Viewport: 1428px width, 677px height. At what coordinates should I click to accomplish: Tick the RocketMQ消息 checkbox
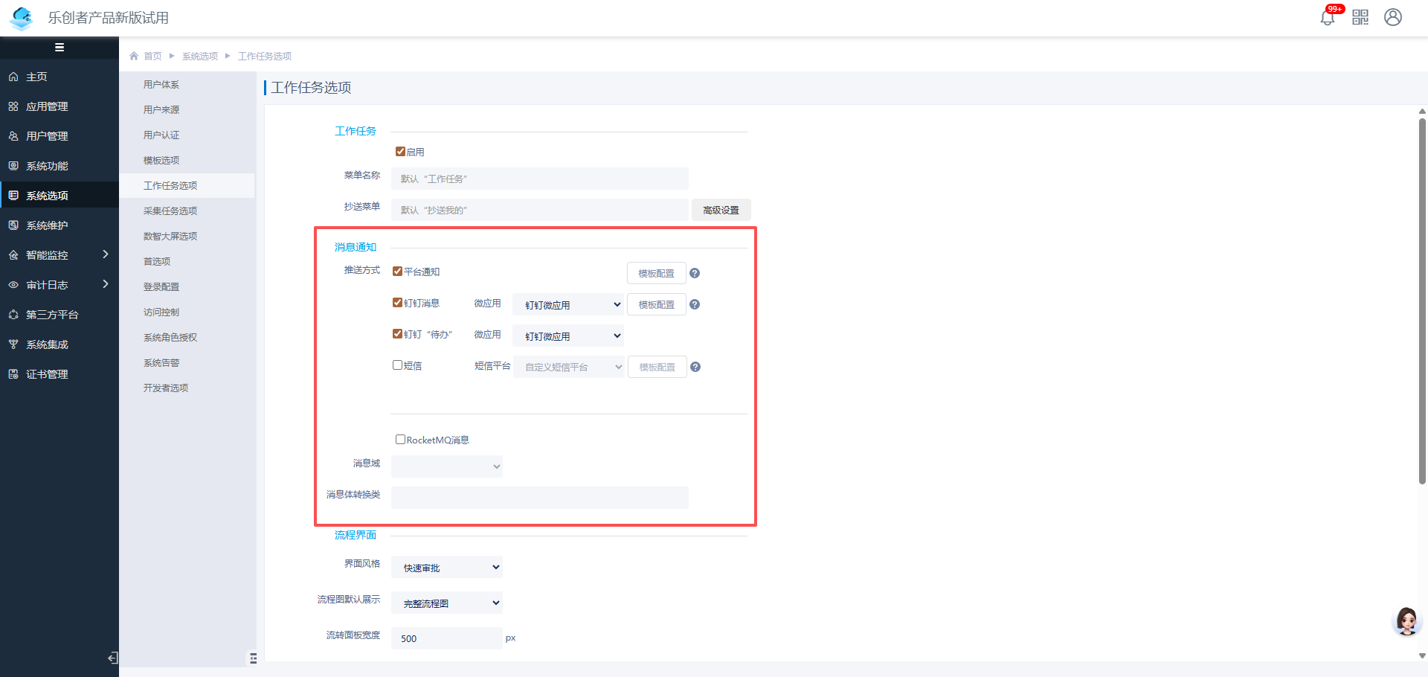[x=400, y=440]
